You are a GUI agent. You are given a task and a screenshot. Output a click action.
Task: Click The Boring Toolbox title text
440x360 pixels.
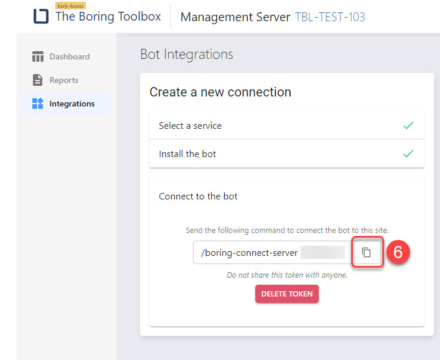[x=108, y=16]
